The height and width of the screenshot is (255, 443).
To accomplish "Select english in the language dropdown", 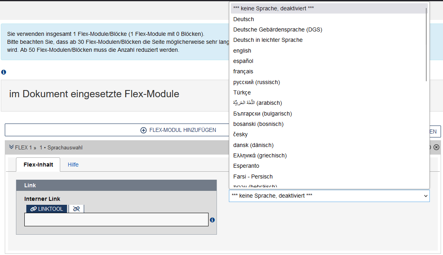I will [x=242, y=51].
